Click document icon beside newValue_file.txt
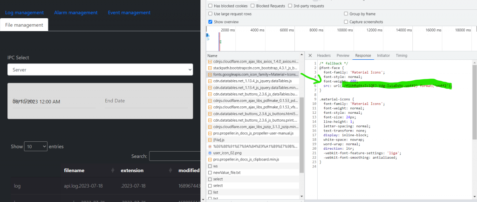Screen dimensions: 477x202 pyautogui.click(x=210, y=173)
